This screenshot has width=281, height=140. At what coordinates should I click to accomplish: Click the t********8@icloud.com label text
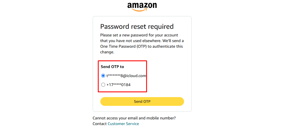click(126, 76)
